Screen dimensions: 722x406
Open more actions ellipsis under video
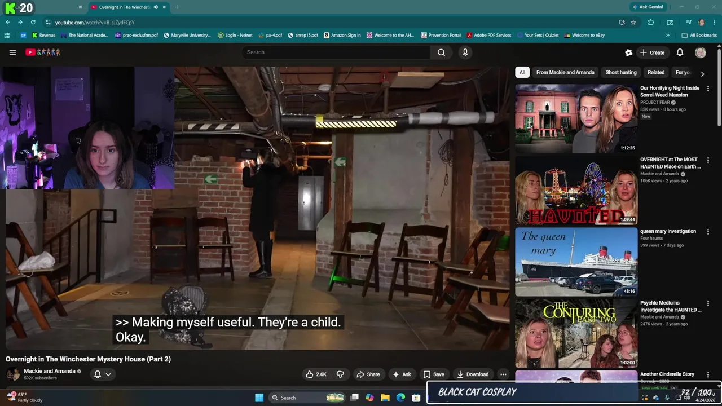(503, 374)
